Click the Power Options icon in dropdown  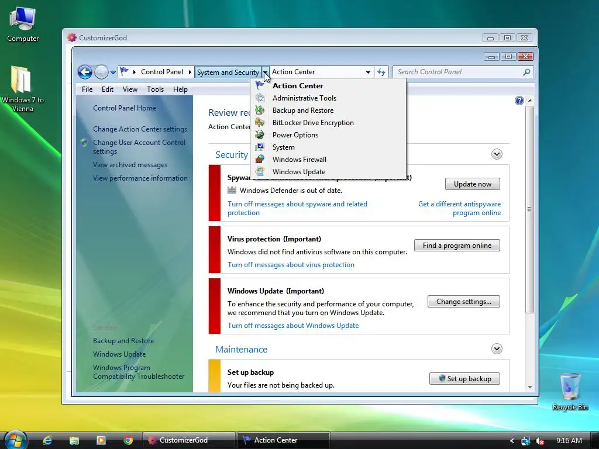coord(260,134)
